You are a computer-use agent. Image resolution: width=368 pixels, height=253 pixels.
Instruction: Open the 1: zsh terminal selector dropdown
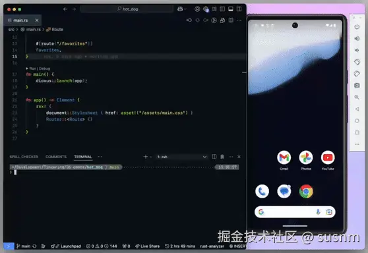182,157
